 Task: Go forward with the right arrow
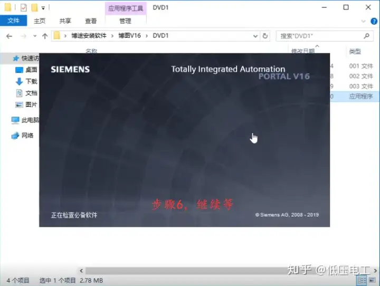(24, 36)
